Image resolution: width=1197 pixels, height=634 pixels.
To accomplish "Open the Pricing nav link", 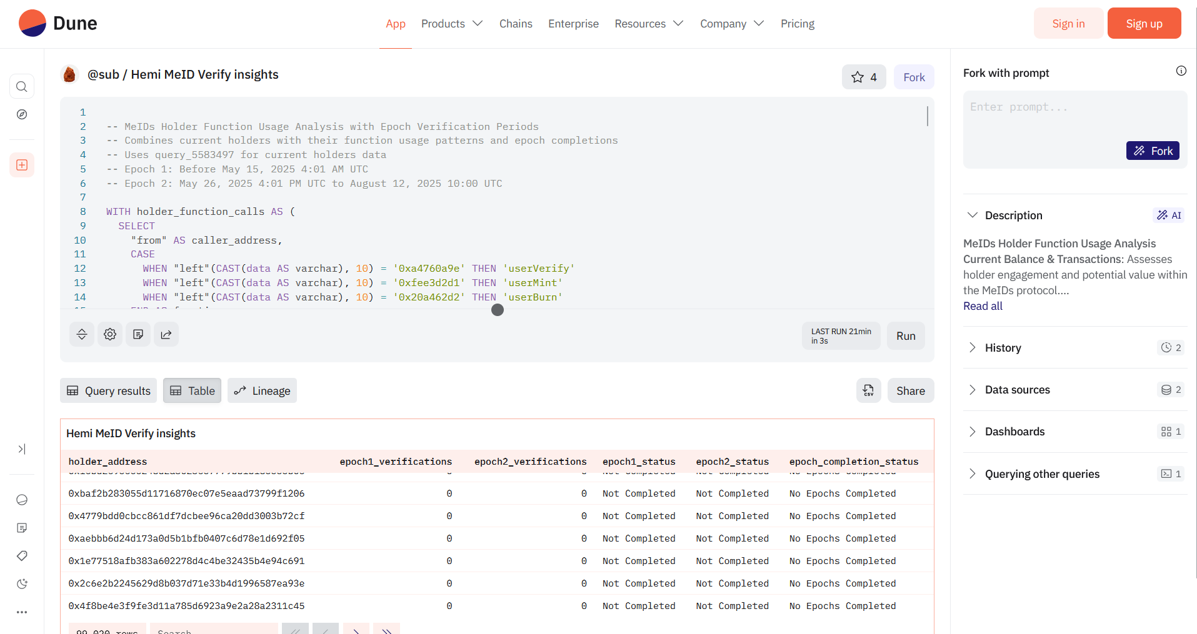I will click(798, 24).
